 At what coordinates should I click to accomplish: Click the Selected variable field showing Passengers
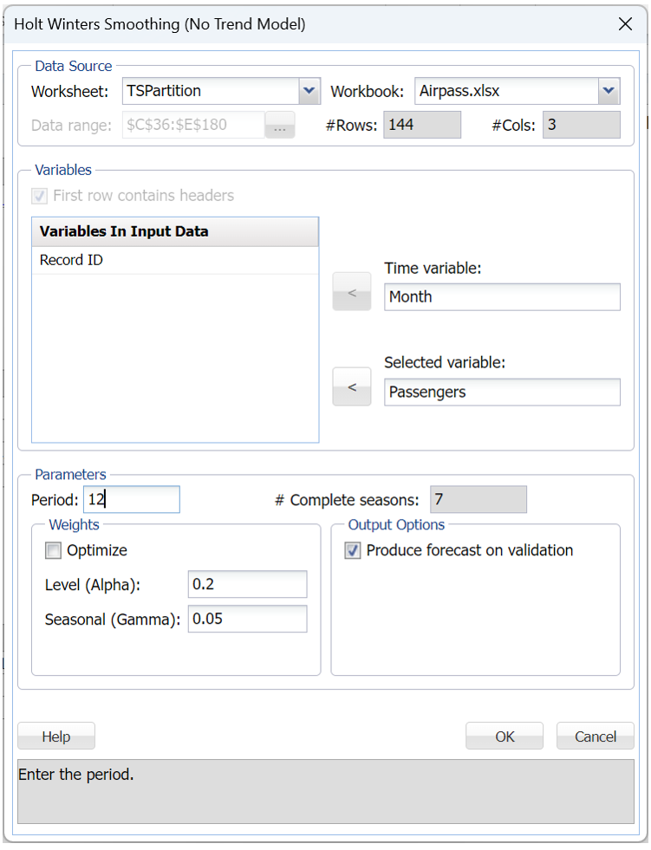502,393
